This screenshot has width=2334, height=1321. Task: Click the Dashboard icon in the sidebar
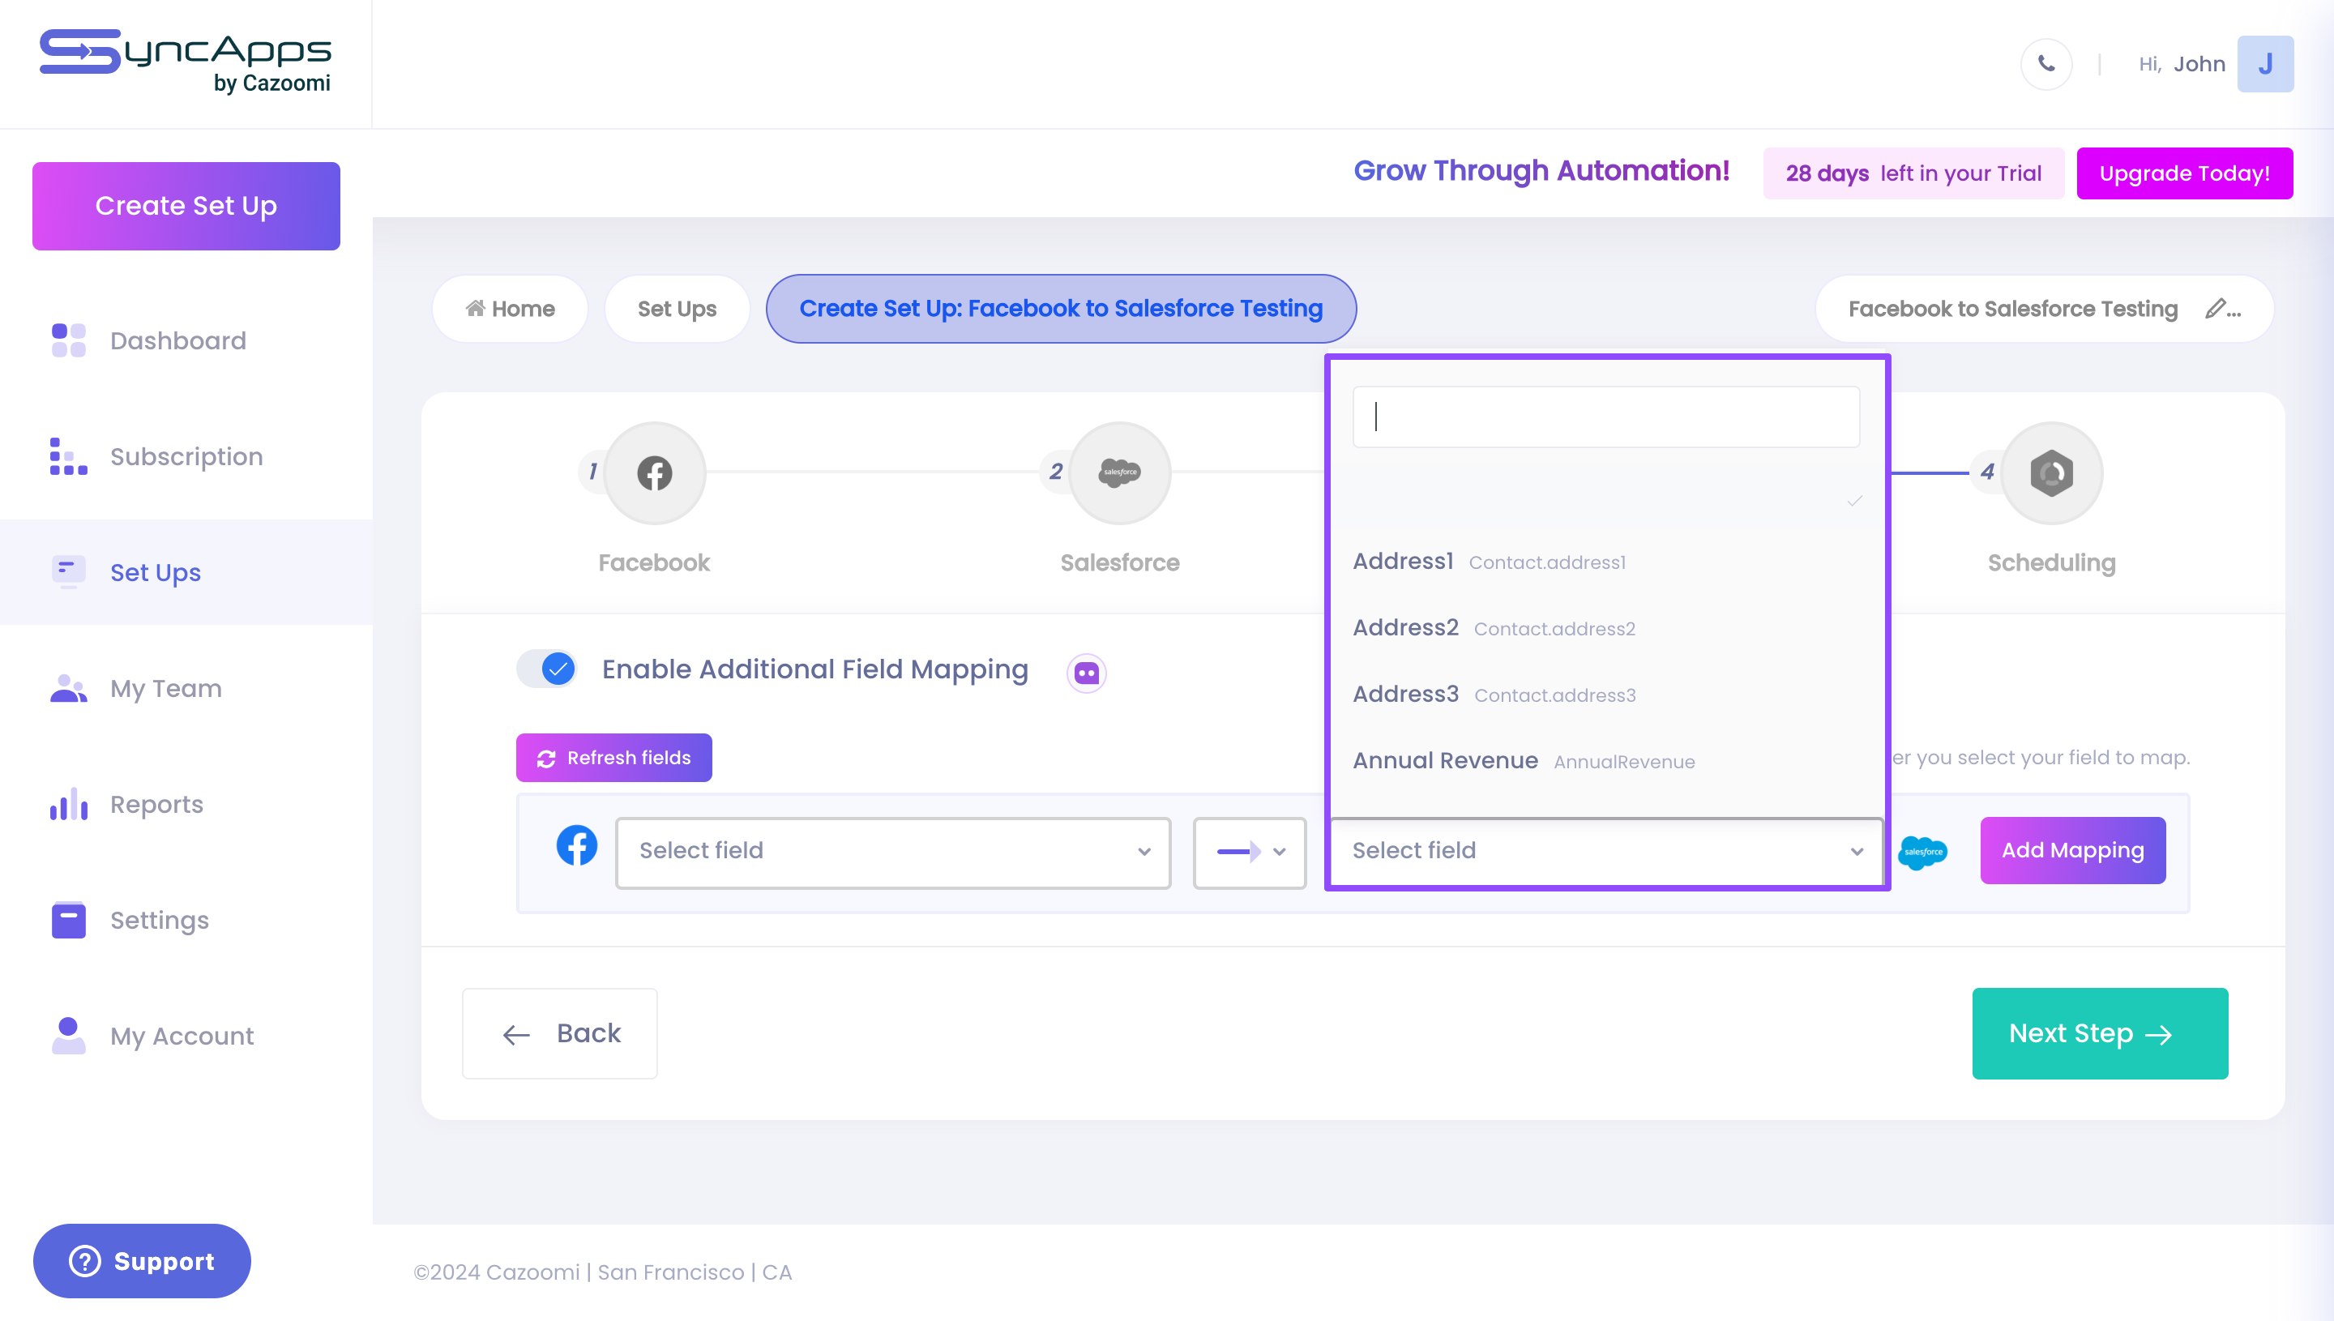pyautogui.click(x=69, y=340)
